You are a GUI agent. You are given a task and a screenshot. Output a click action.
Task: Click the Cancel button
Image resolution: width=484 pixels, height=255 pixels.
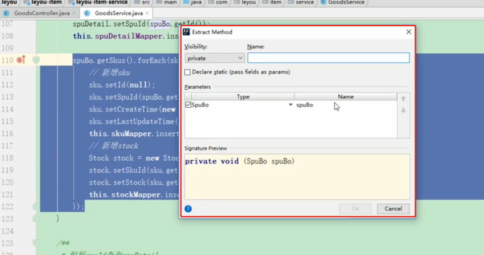click(x=393, y=209)
